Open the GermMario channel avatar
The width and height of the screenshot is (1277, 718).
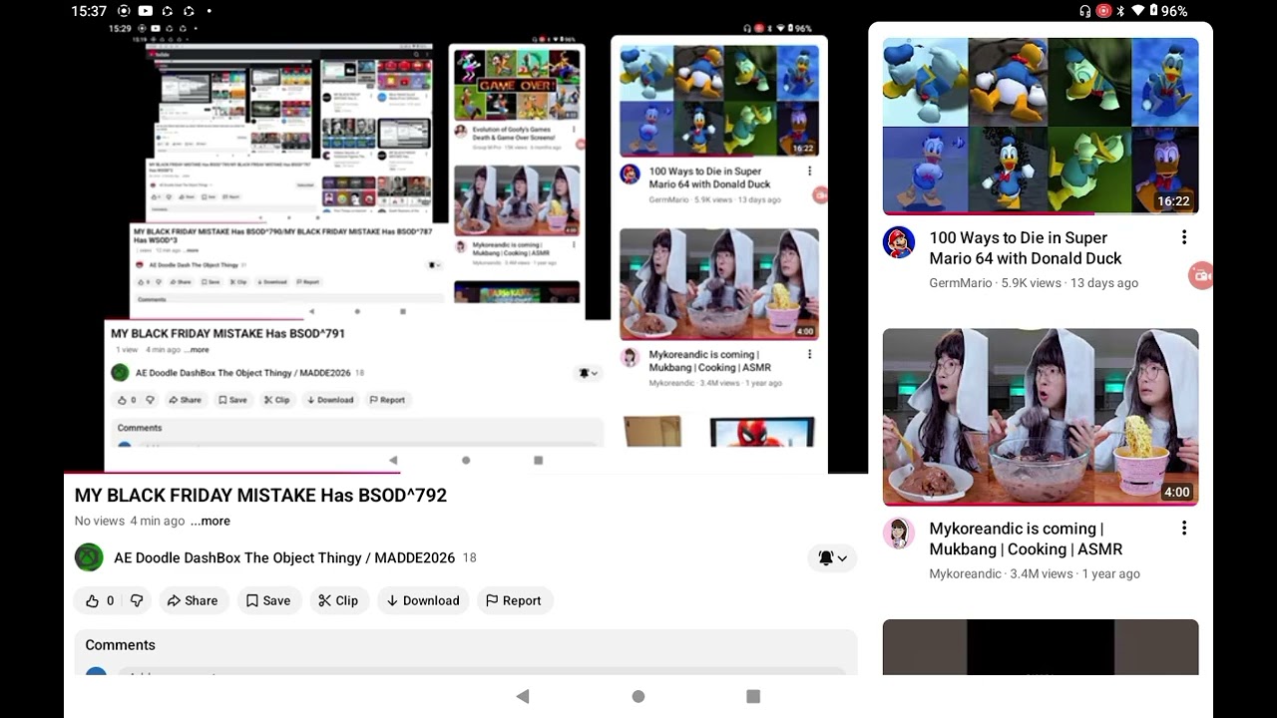pyautogui.click(x=899, y=242)
